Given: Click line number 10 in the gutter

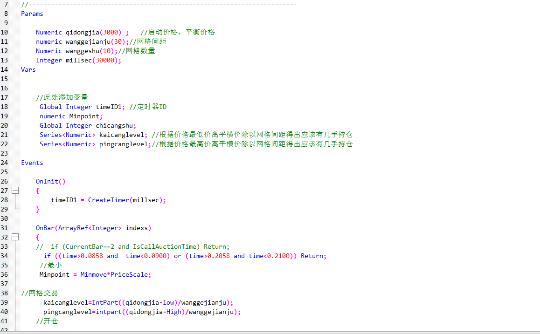Looking at the screenshot, I should pyautogui.click(x=4, y=32).
